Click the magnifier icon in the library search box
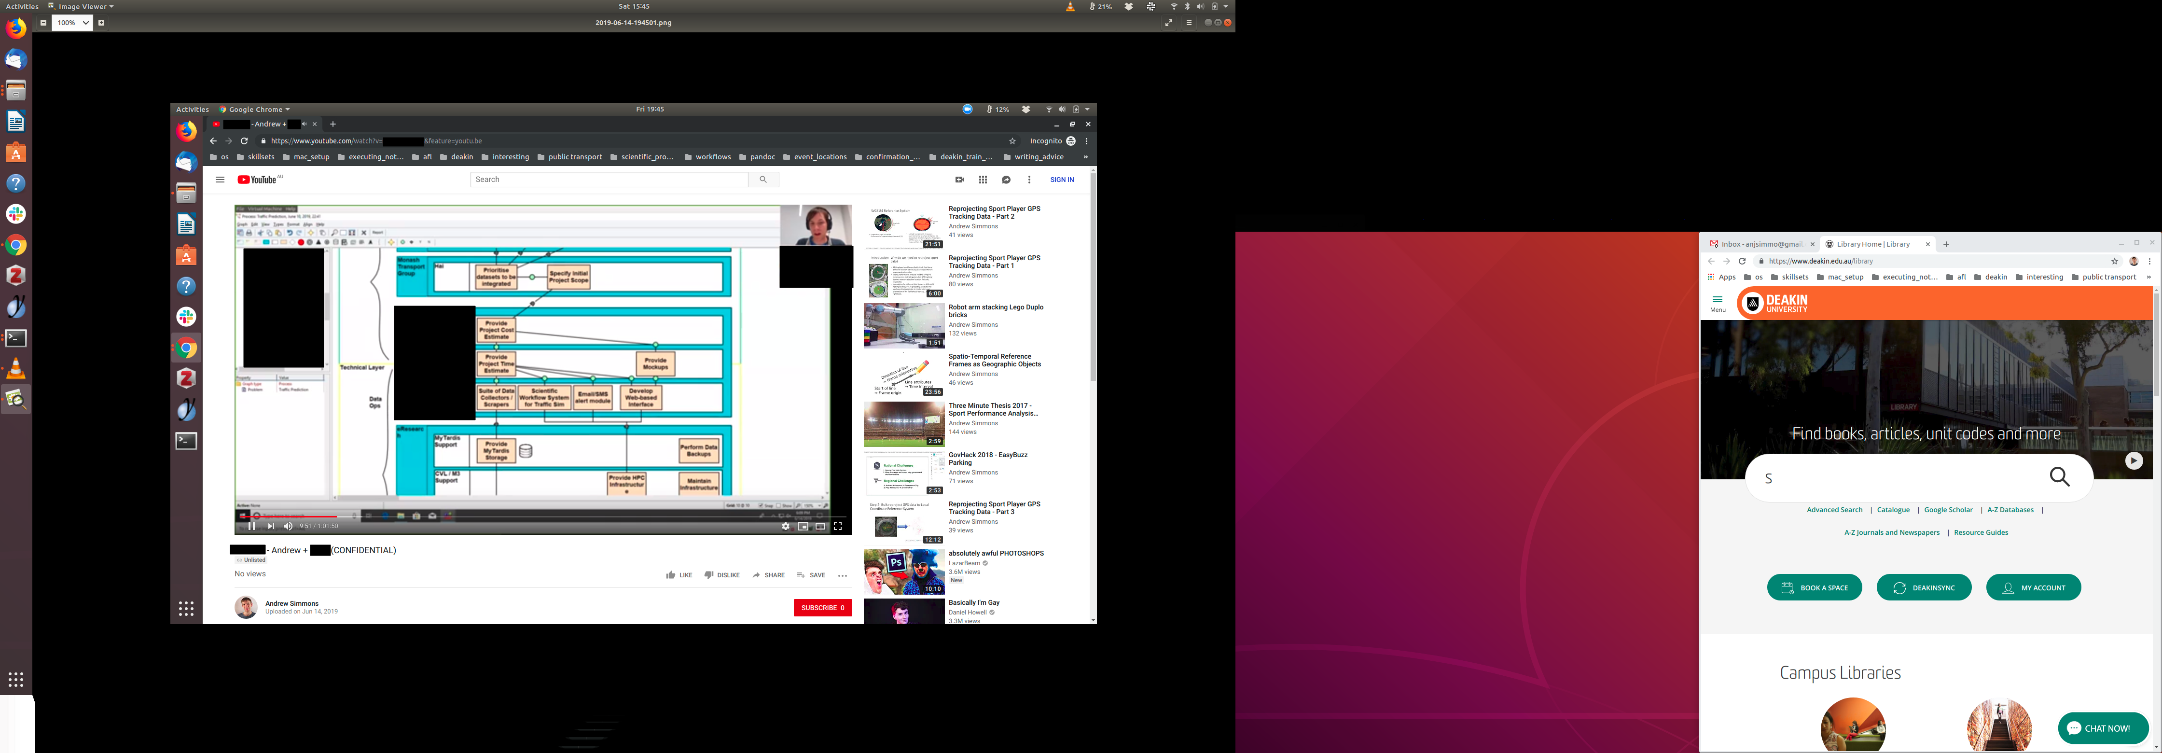 pyautogui.click(x=2060, y=478)
